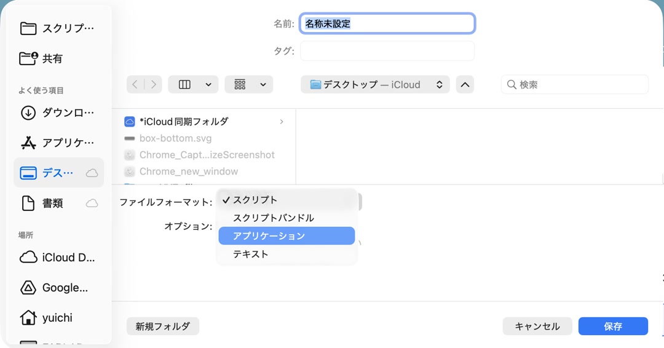The image size is (664, 348).
Task: Open アプリケ… applications in sidebar
Action: 59,143
